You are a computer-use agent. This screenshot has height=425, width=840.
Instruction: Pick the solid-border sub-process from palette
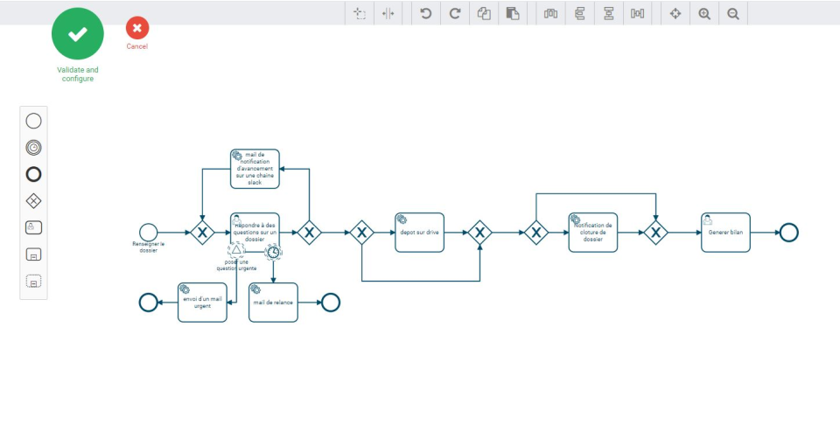tap(33, 254)
